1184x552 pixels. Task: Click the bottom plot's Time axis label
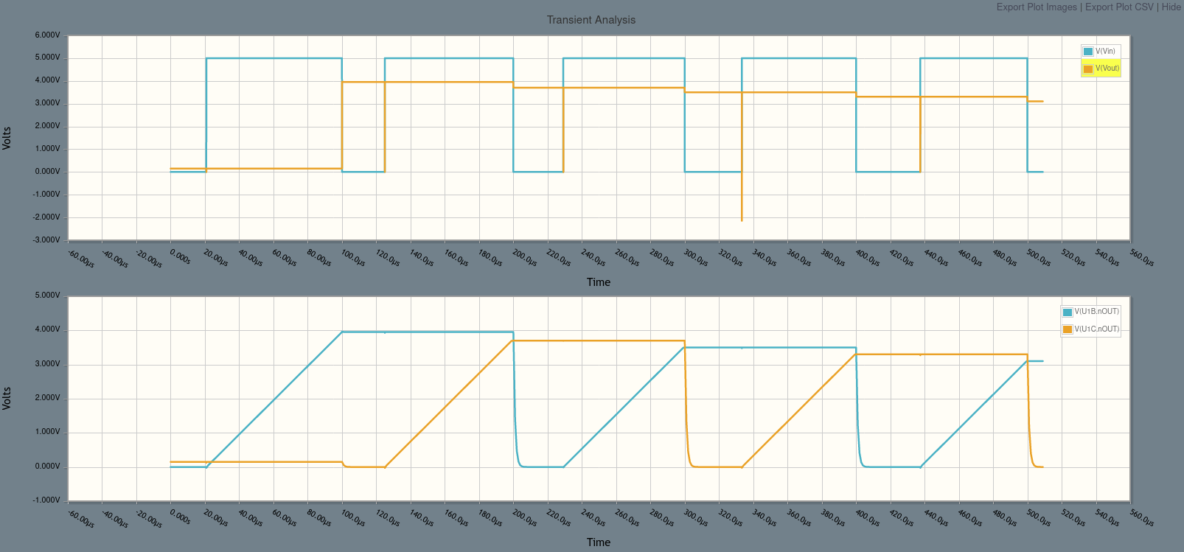(599, 542)
